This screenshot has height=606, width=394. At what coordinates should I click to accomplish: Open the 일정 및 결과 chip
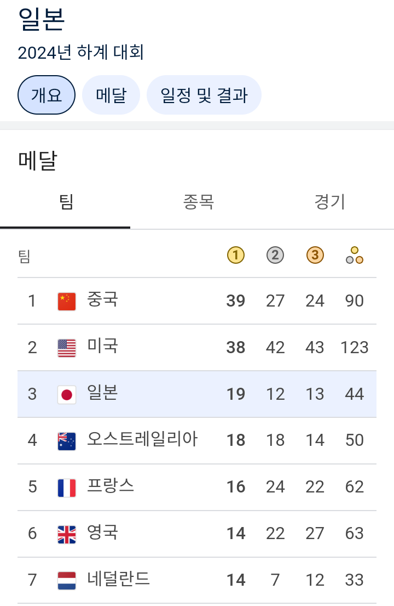[x=204, y=95]
